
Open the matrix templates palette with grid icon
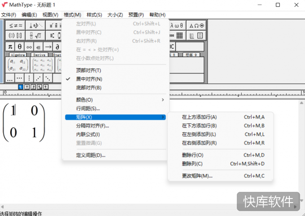coord(178,35)
